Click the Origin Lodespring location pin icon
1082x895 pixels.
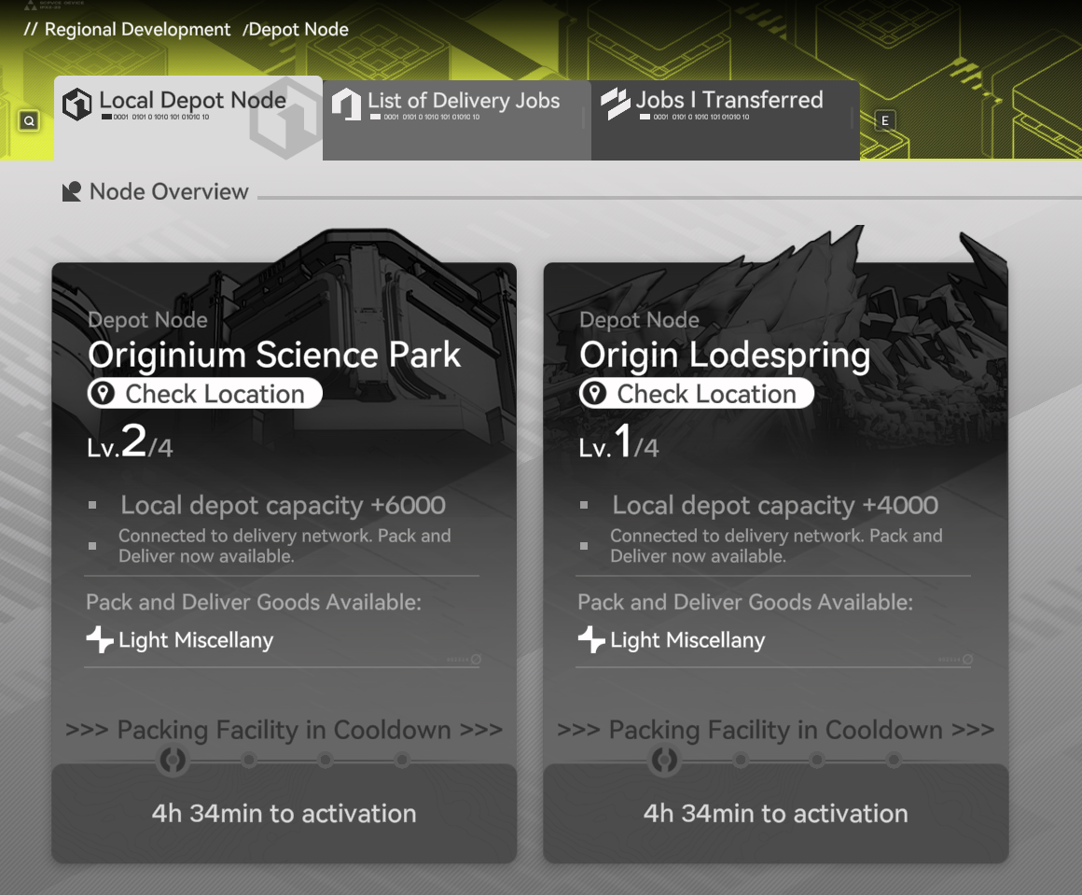(594, 394)
